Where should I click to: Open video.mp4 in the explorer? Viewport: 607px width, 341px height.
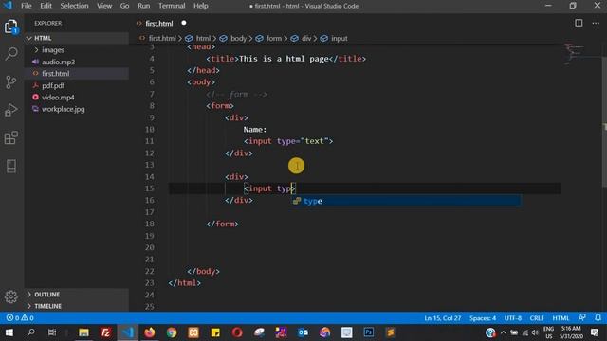point(78,97)
